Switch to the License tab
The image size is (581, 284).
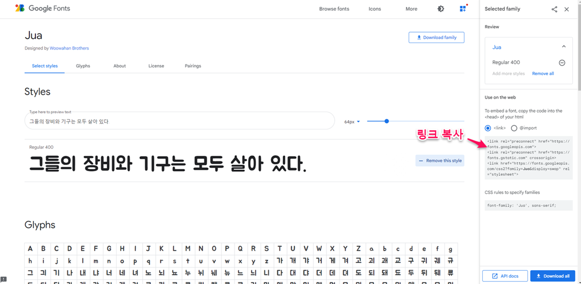156,66
